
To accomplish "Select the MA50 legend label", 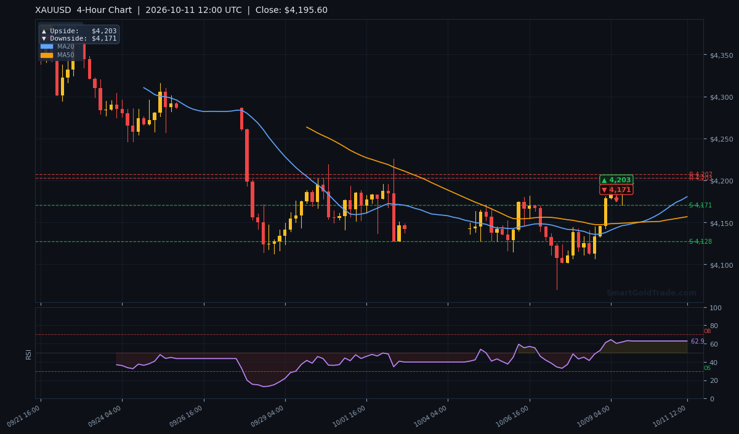I will 66,55.
